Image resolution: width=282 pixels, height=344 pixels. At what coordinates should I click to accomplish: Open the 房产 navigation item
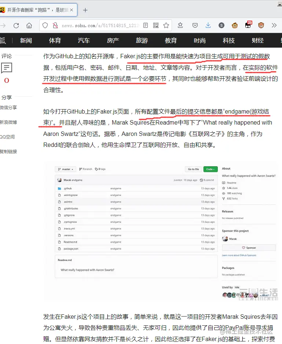(113, 40)
